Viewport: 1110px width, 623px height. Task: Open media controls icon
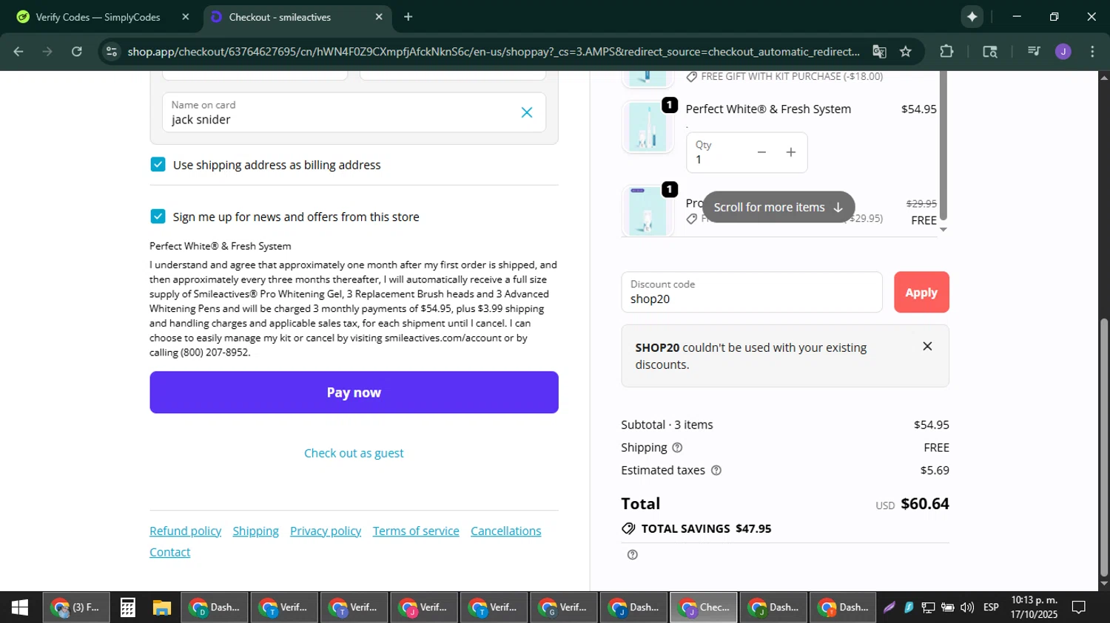(x=1034, y=51)
